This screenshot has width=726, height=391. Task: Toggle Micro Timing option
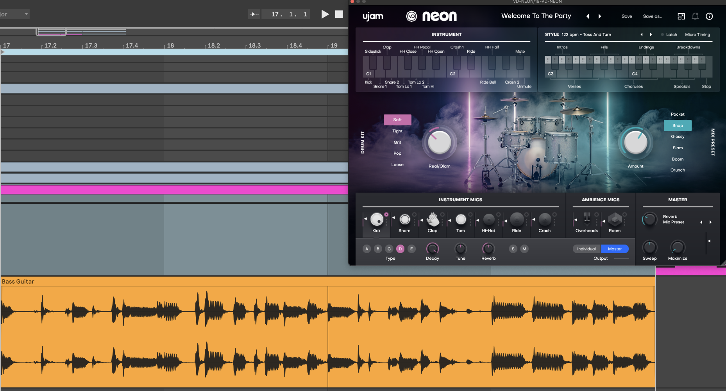coord(697,35)
